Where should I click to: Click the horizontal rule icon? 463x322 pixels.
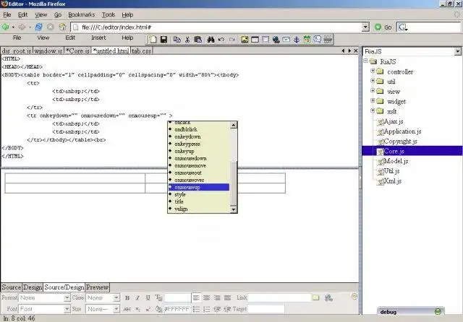pyautogui.click(x=328, y=39)
